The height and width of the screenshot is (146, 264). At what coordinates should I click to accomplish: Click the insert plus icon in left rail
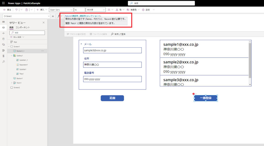3,33
